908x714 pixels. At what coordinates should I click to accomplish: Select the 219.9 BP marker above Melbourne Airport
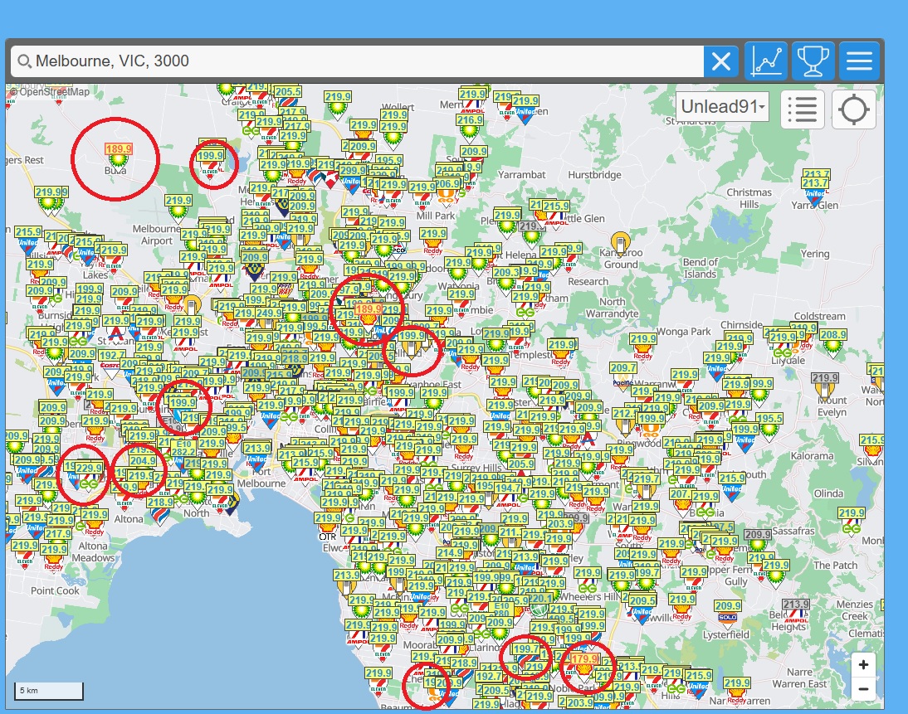(x=178, y=206)
